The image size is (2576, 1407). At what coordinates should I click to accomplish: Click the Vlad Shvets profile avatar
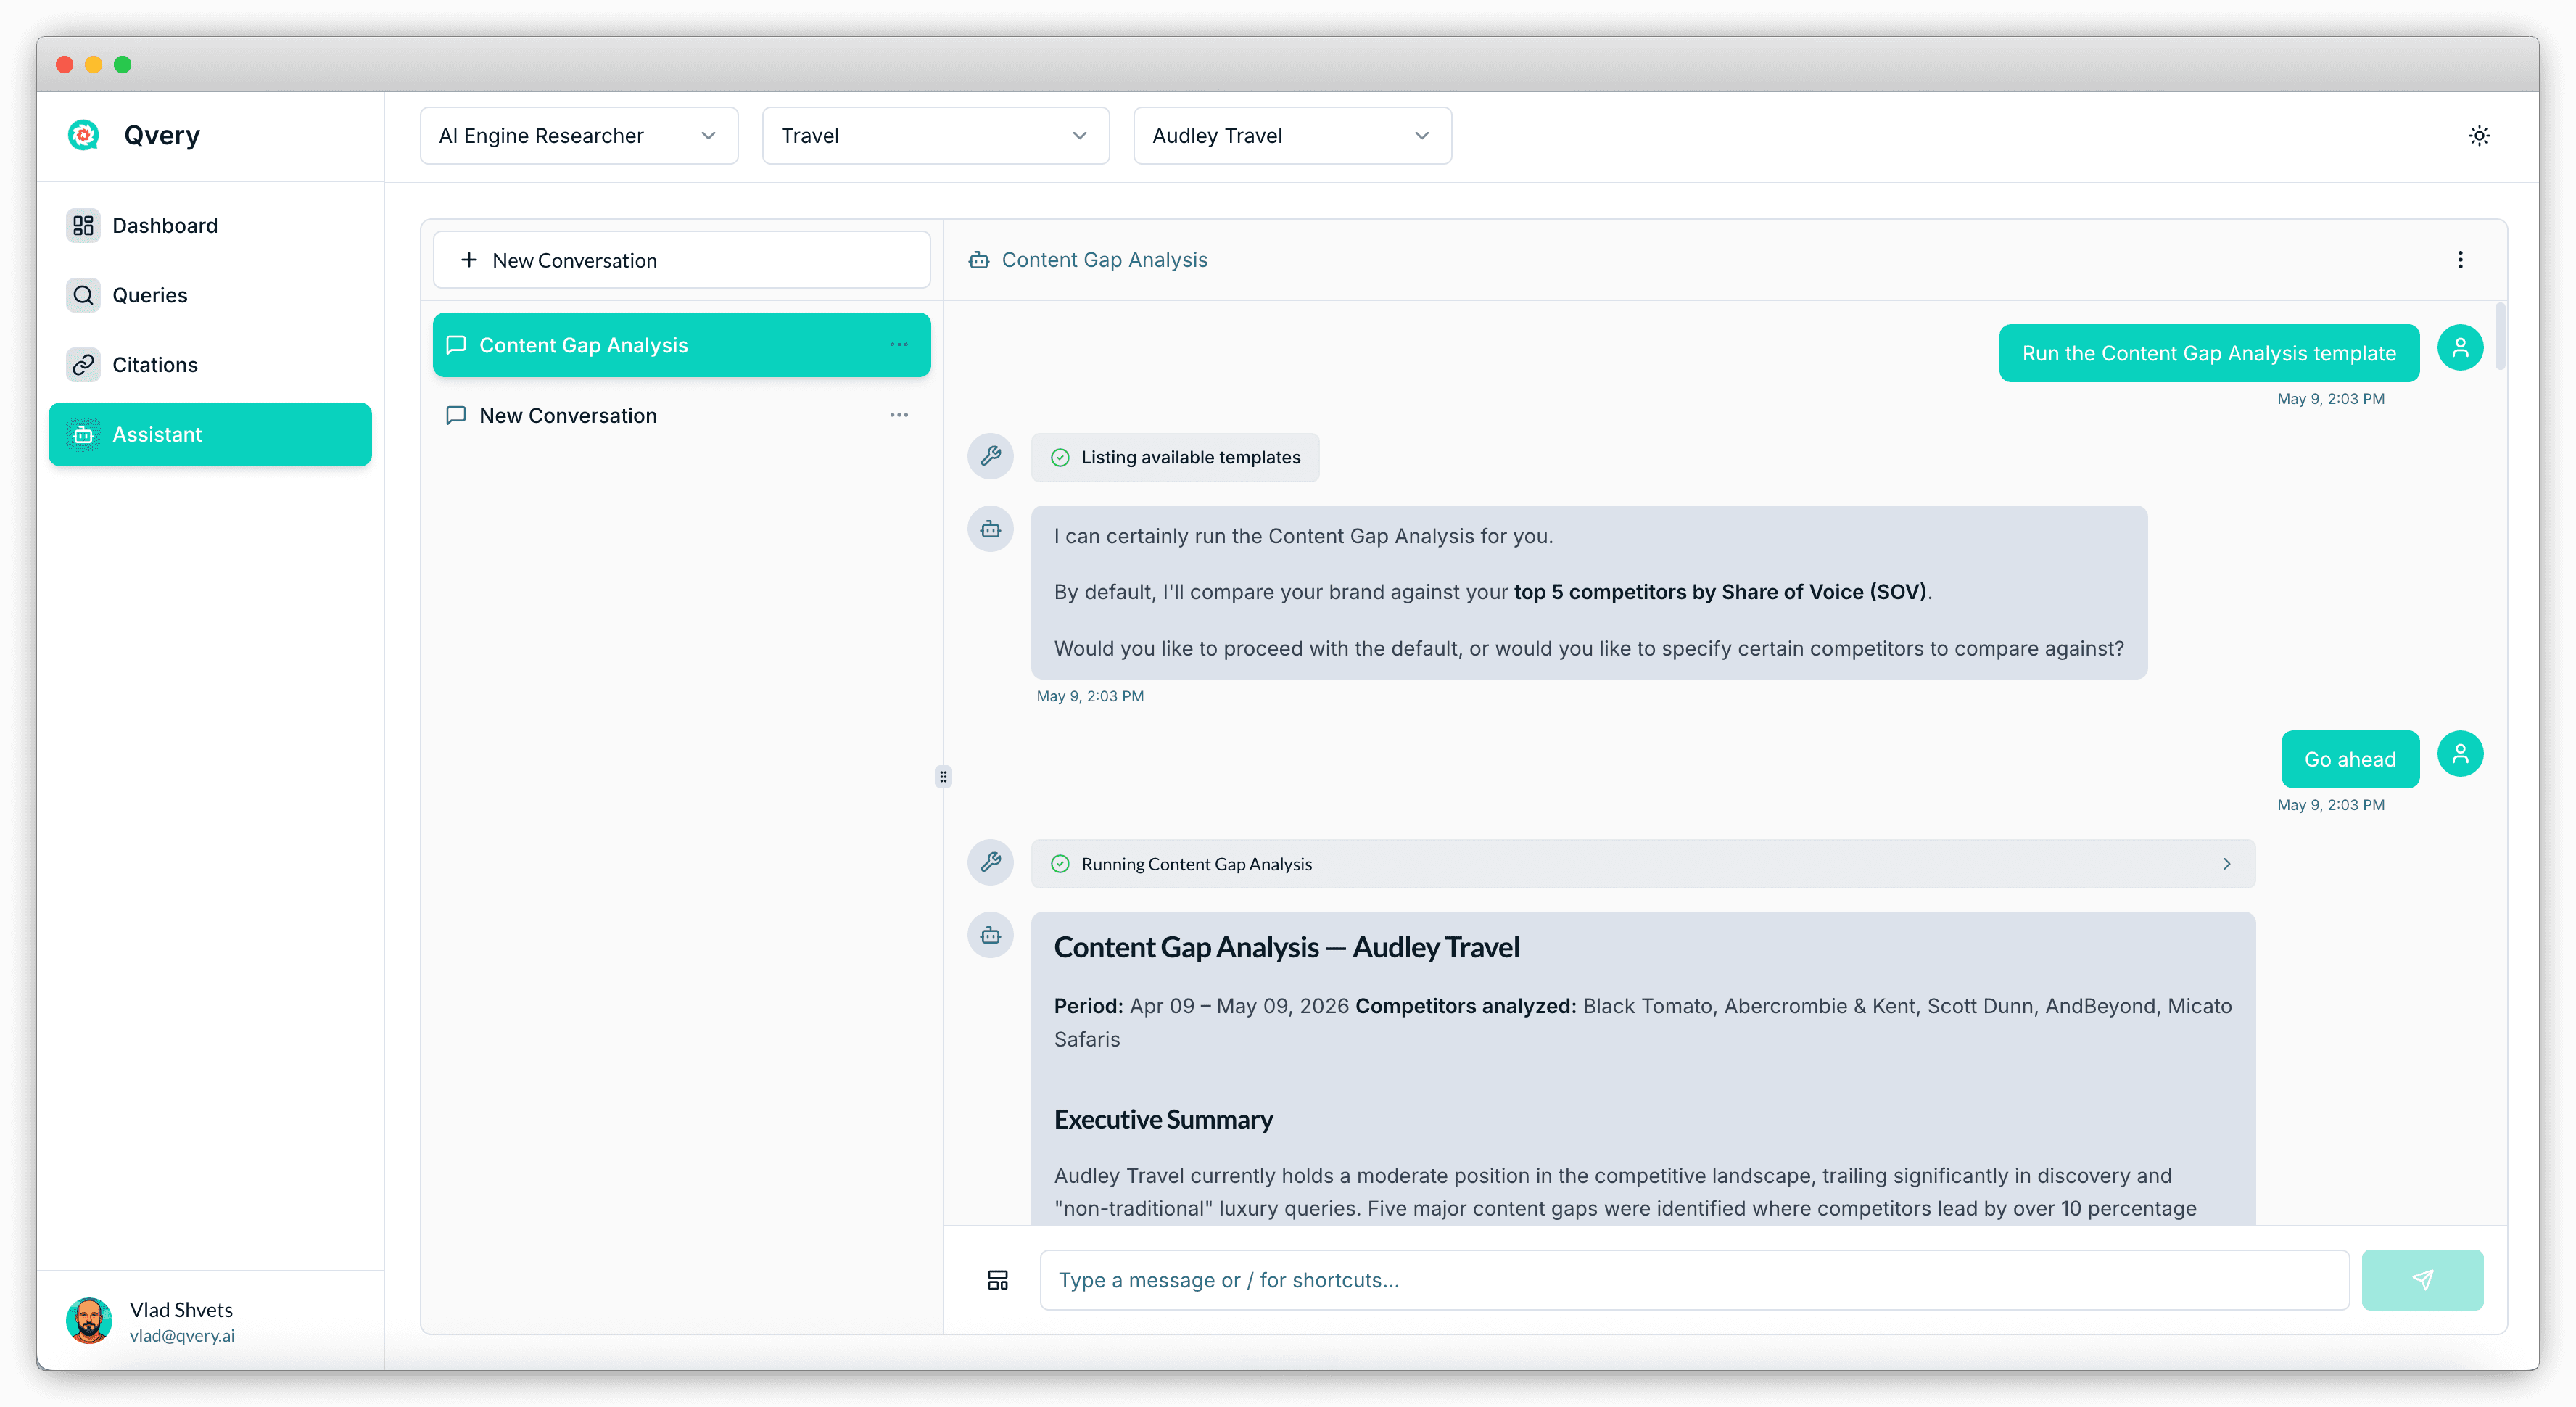pos(89,1321)
